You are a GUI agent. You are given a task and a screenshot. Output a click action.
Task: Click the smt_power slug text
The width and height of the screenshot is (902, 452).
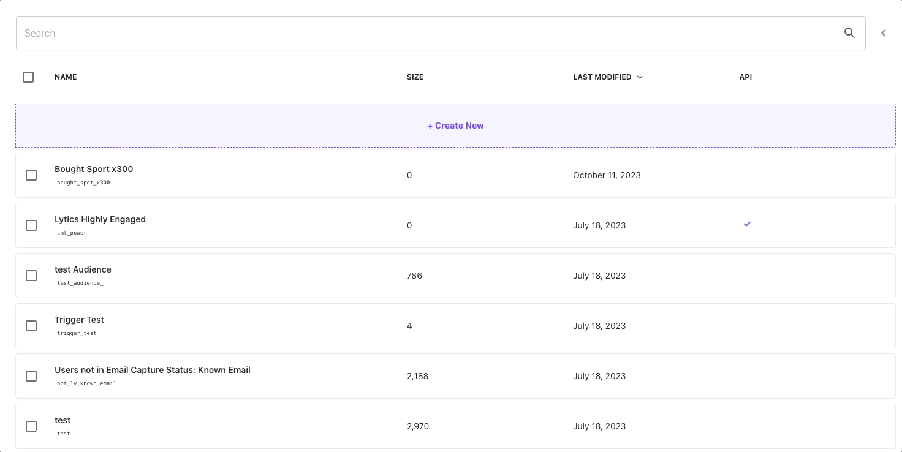(x=72, y=233)
